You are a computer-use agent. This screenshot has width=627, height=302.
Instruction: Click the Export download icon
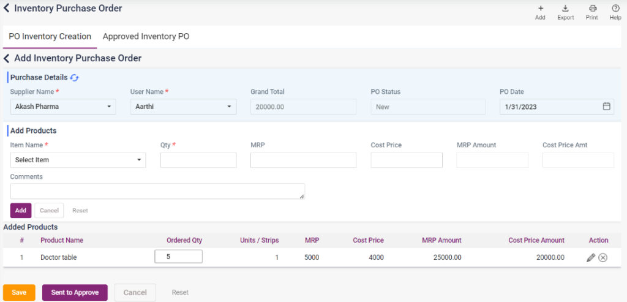565,9
